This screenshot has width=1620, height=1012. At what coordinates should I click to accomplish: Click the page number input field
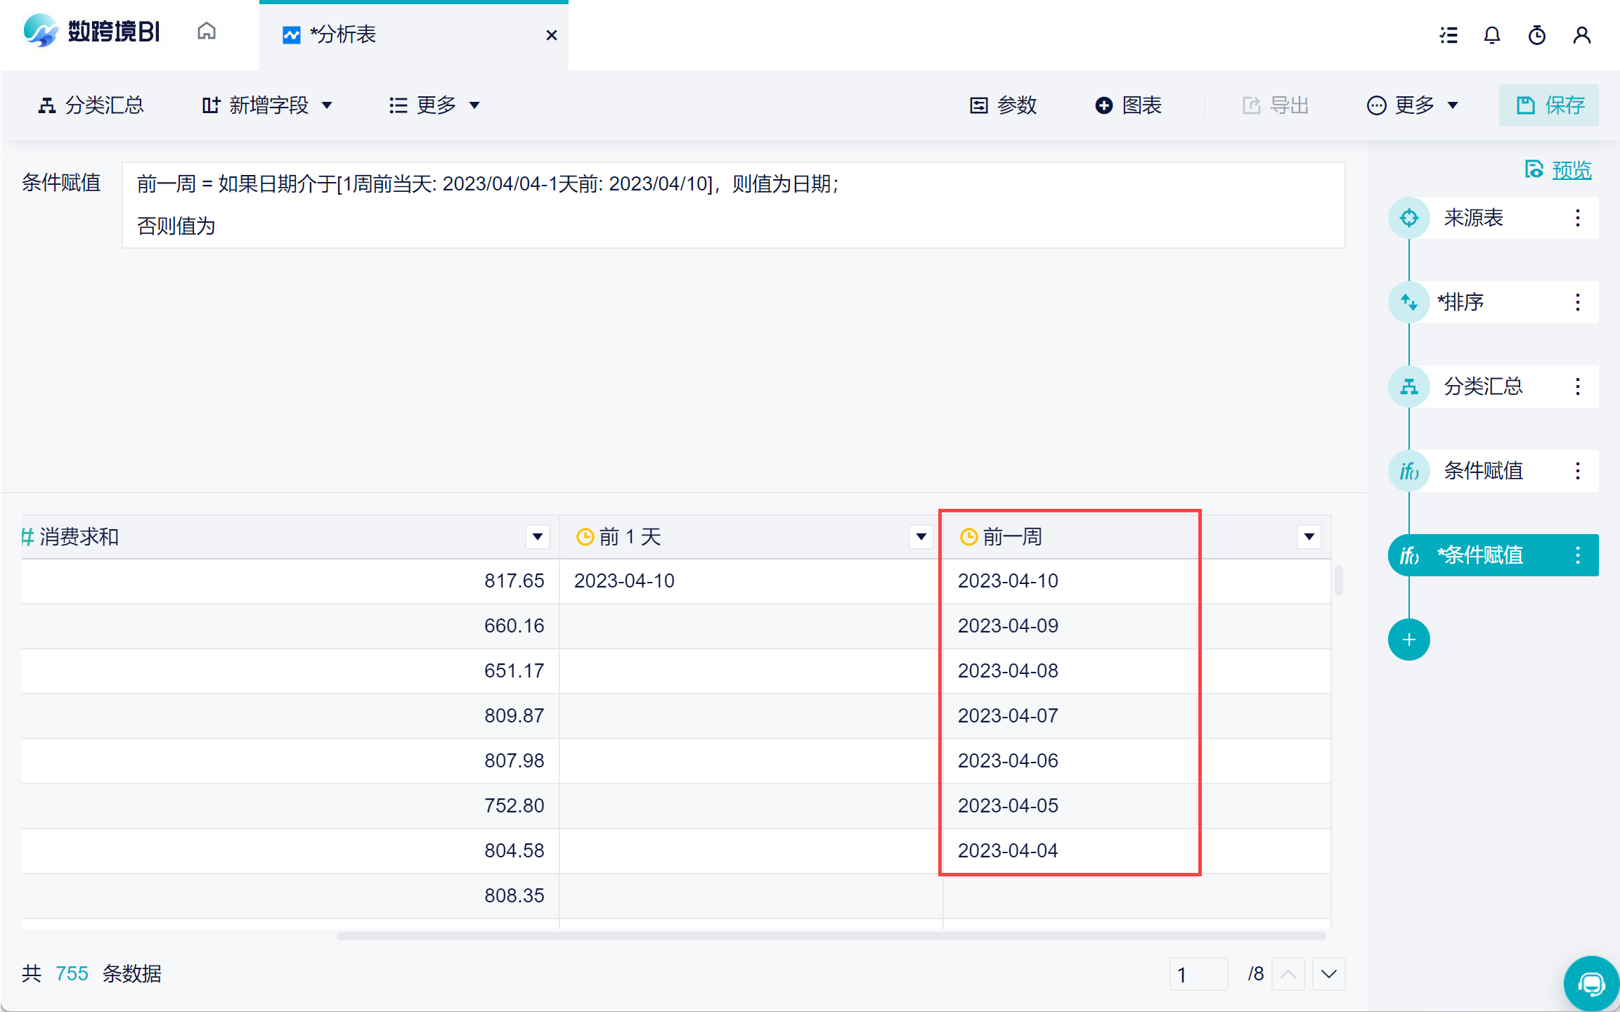coord(1198,974)
